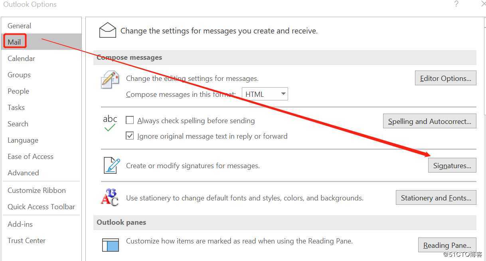Open the Search options category
Screen dimensions: 486x261
tap(41, 124)
